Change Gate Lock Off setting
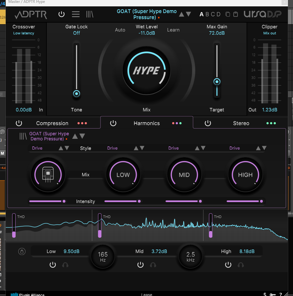 (x=77, y=33)
